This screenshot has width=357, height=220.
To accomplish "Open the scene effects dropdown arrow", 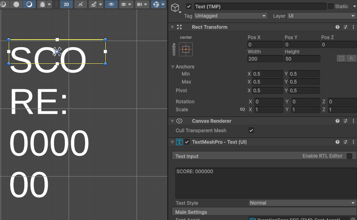I will click(101, 4).
